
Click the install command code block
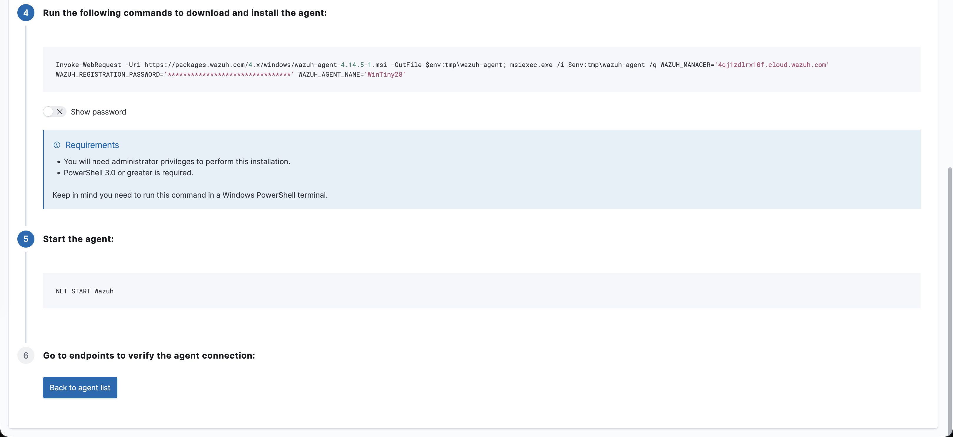(x=482, y=69)
